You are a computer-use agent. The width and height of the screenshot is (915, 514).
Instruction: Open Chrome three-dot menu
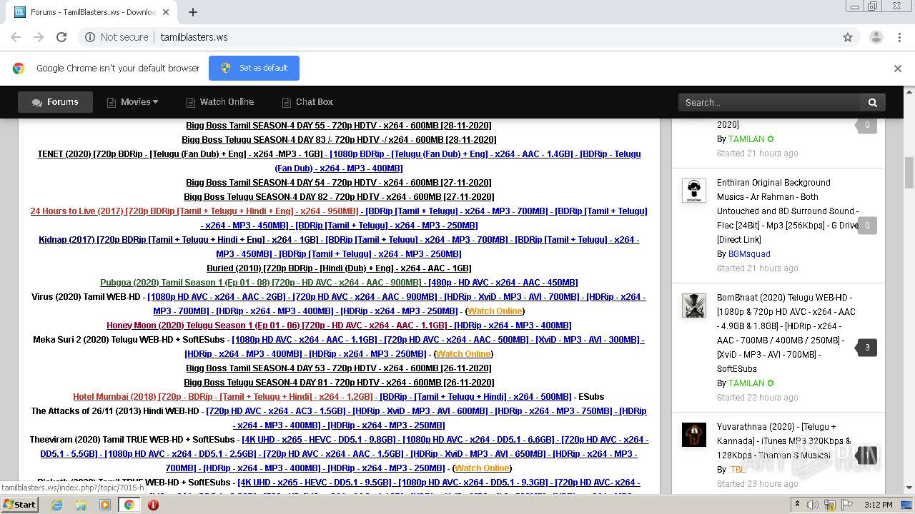(899, 37)
